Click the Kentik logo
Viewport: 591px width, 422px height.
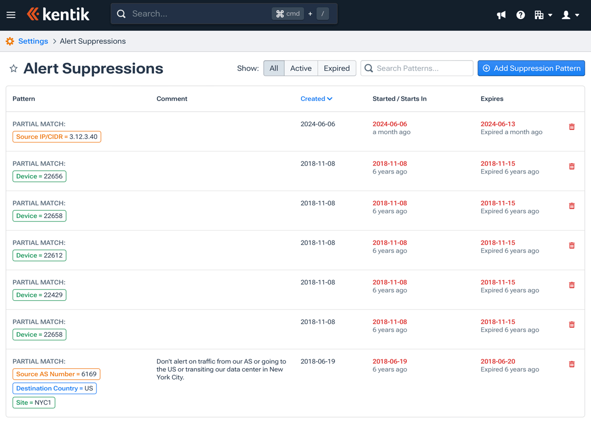[58, 14]
